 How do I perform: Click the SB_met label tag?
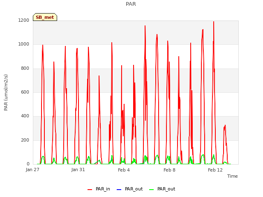(45, 17)
